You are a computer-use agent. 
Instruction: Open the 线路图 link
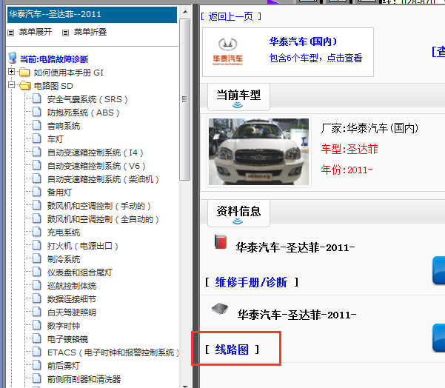pyautogui.click(x=232, y=349)
